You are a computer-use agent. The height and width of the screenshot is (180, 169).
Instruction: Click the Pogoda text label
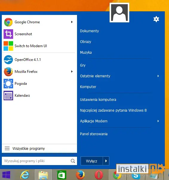click(x=21, y=84)
